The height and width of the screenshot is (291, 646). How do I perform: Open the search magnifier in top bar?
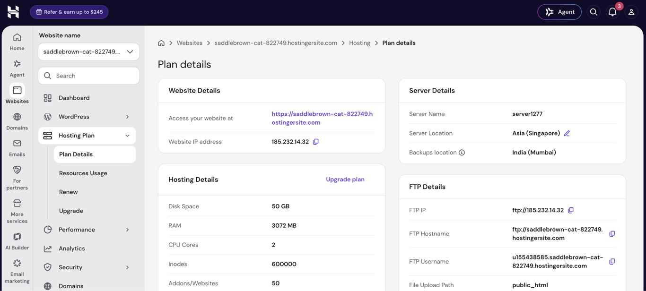594,12
